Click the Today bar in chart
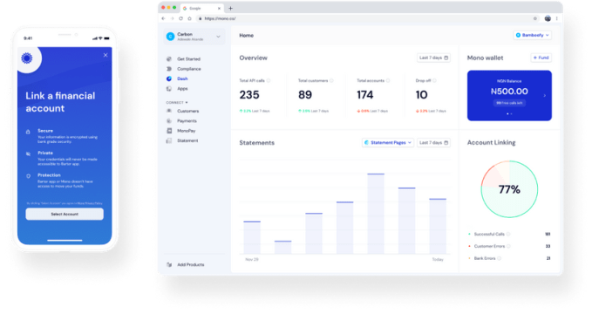The height and width of the screenshot is (314, 592). point(438,226)
